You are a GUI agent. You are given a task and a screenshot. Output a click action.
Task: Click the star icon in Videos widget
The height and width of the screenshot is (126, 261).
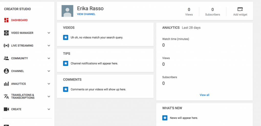click(66, 37)
